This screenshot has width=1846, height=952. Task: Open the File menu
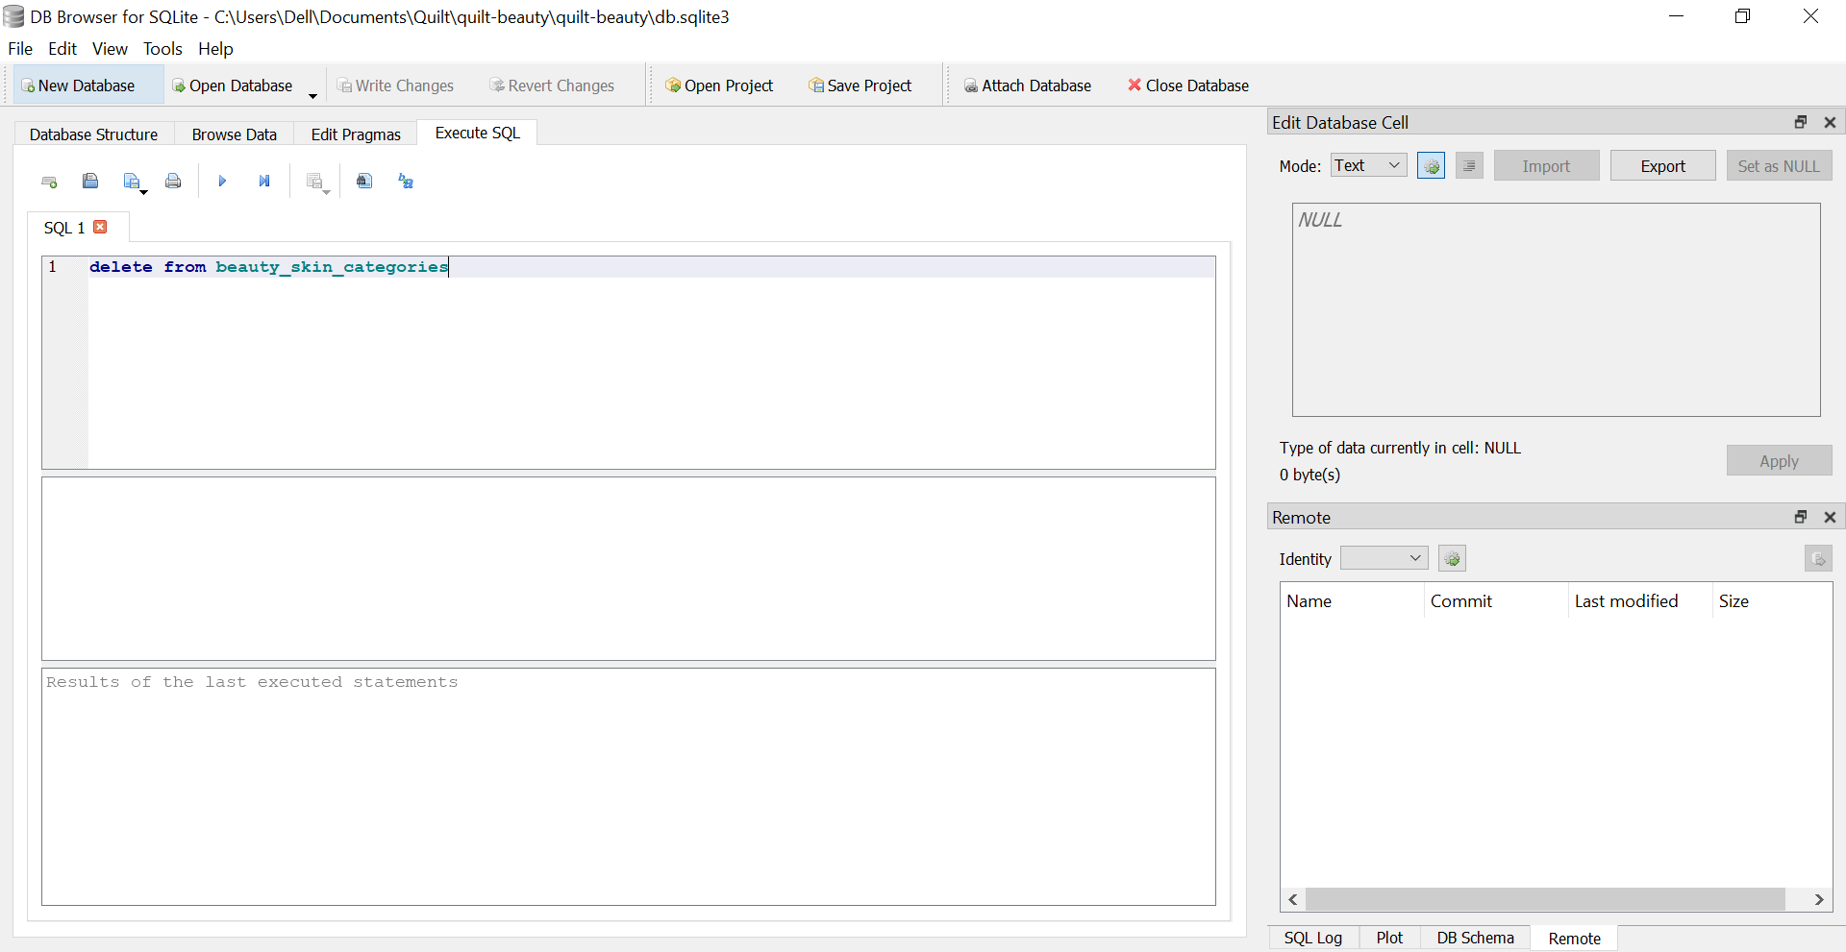[x=20, y=49]
